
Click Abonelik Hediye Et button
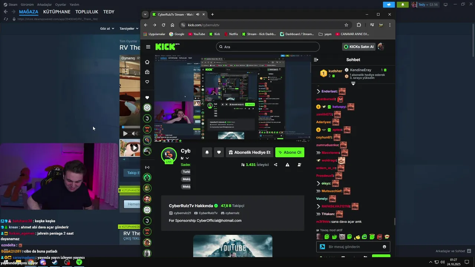pos(249,152)
